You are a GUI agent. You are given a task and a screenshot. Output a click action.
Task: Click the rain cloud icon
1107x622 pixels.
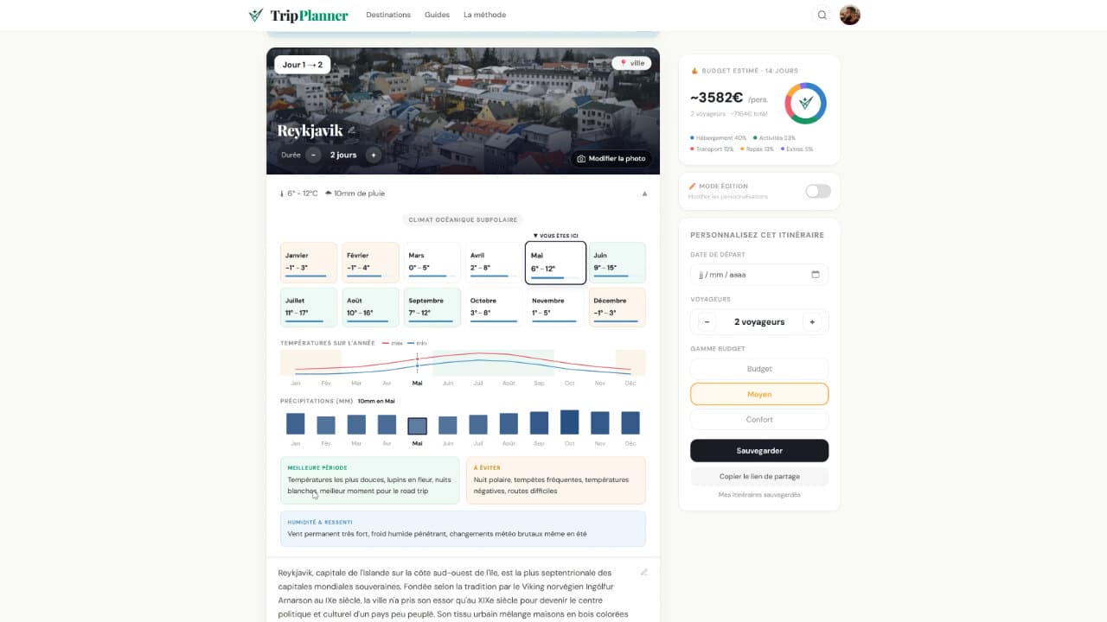click(x=328, y=194)
